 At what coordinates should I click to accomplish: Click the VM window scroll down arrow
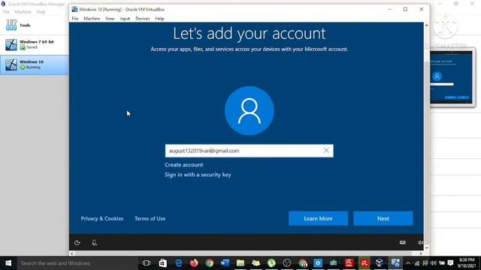tap(426, 247)
